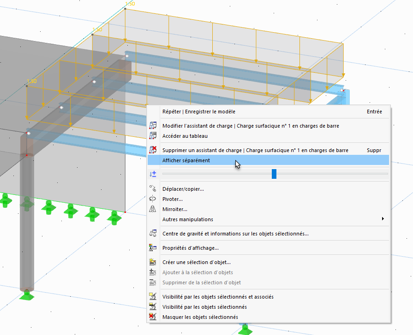Click the Modifier l'assistant de charge icon
The height and width of the screenshot is (335, 413).
point(153,126)
